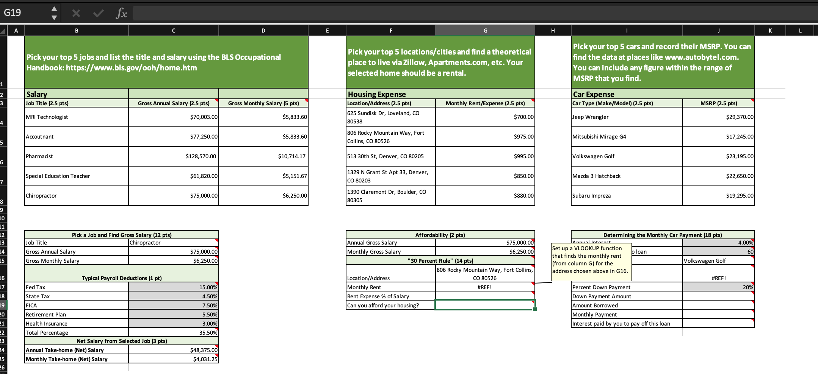Click the $995.00 monthly rent cell
Viewport: 818px width, 374px height.
click(485, 156)
